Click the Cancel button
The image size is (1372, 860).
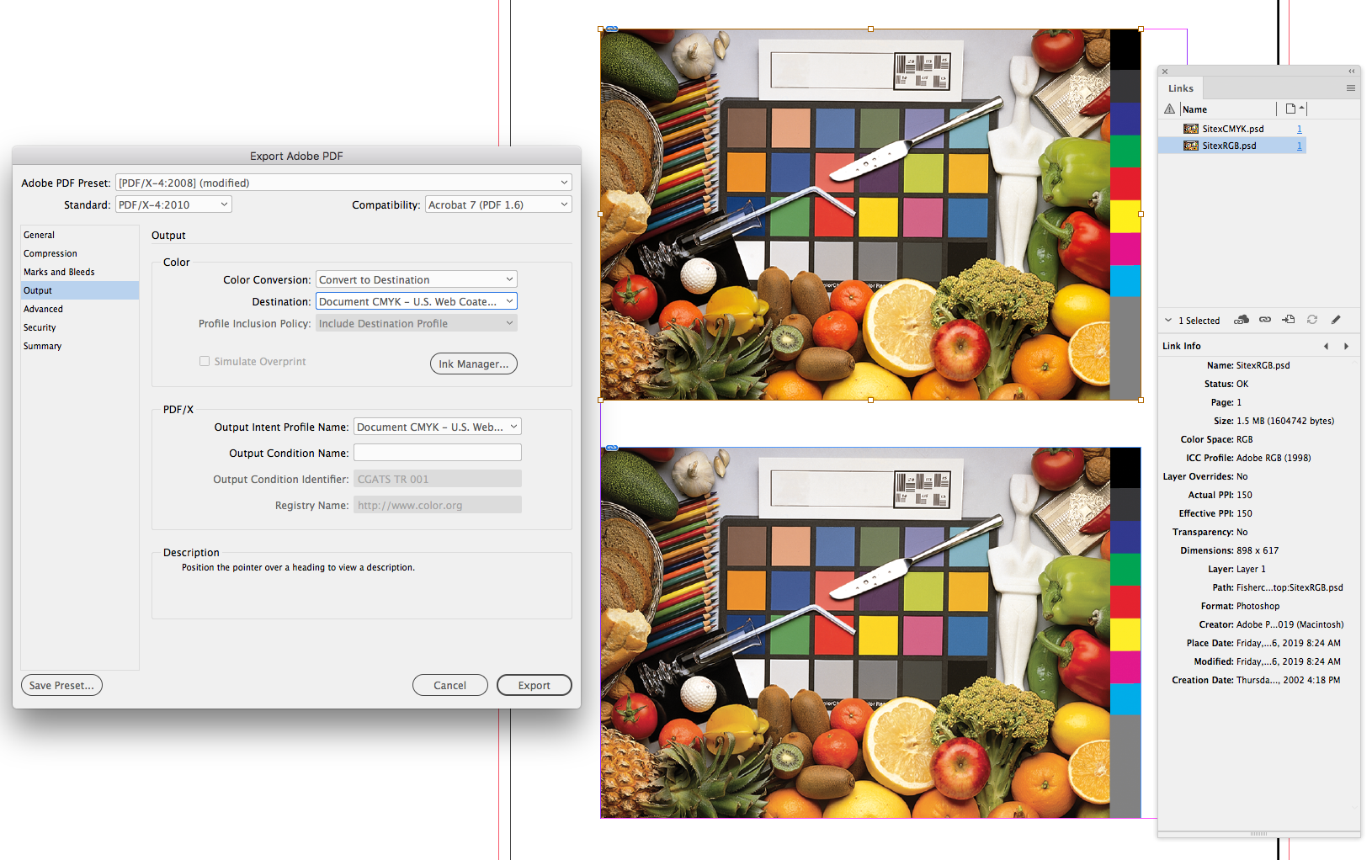[449, 685]
